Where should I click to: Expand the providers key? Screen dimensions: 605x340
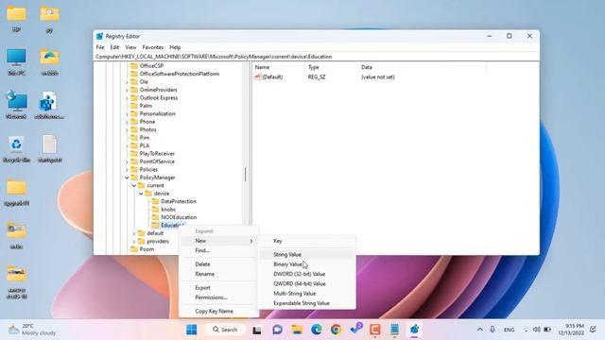tap(134, 242)
